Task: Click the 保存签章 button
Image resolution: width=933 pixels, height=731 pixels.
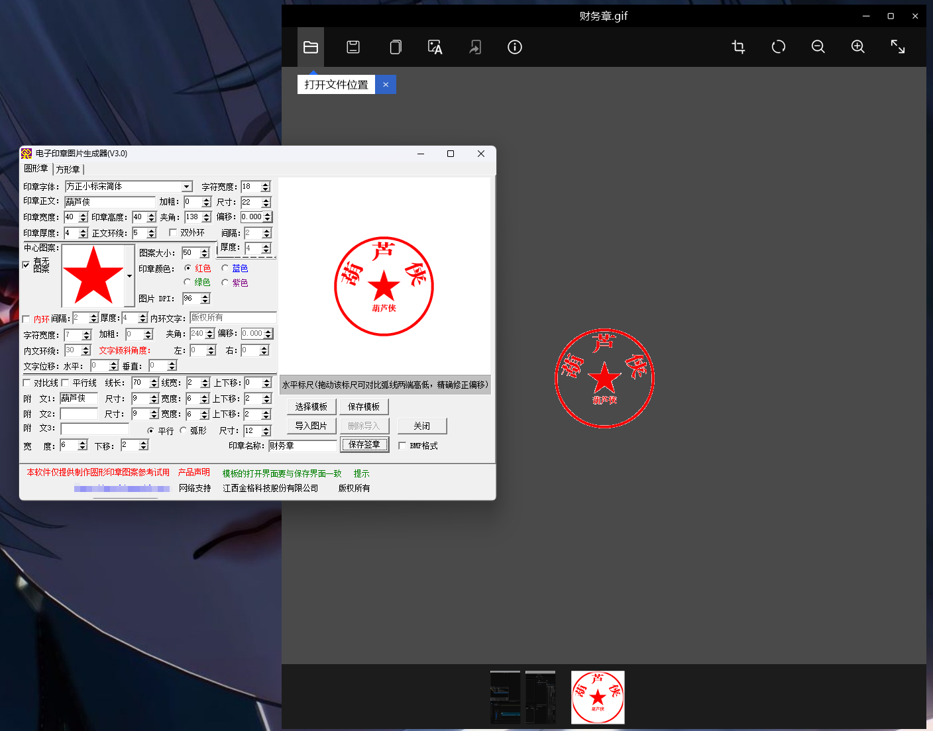Action: point(364,445)
